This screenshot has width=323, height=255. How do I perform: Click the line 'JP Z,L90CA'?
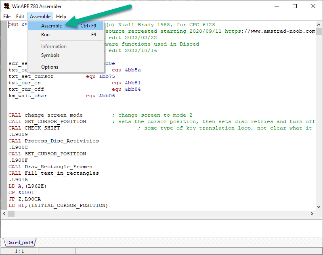(25, 199)
